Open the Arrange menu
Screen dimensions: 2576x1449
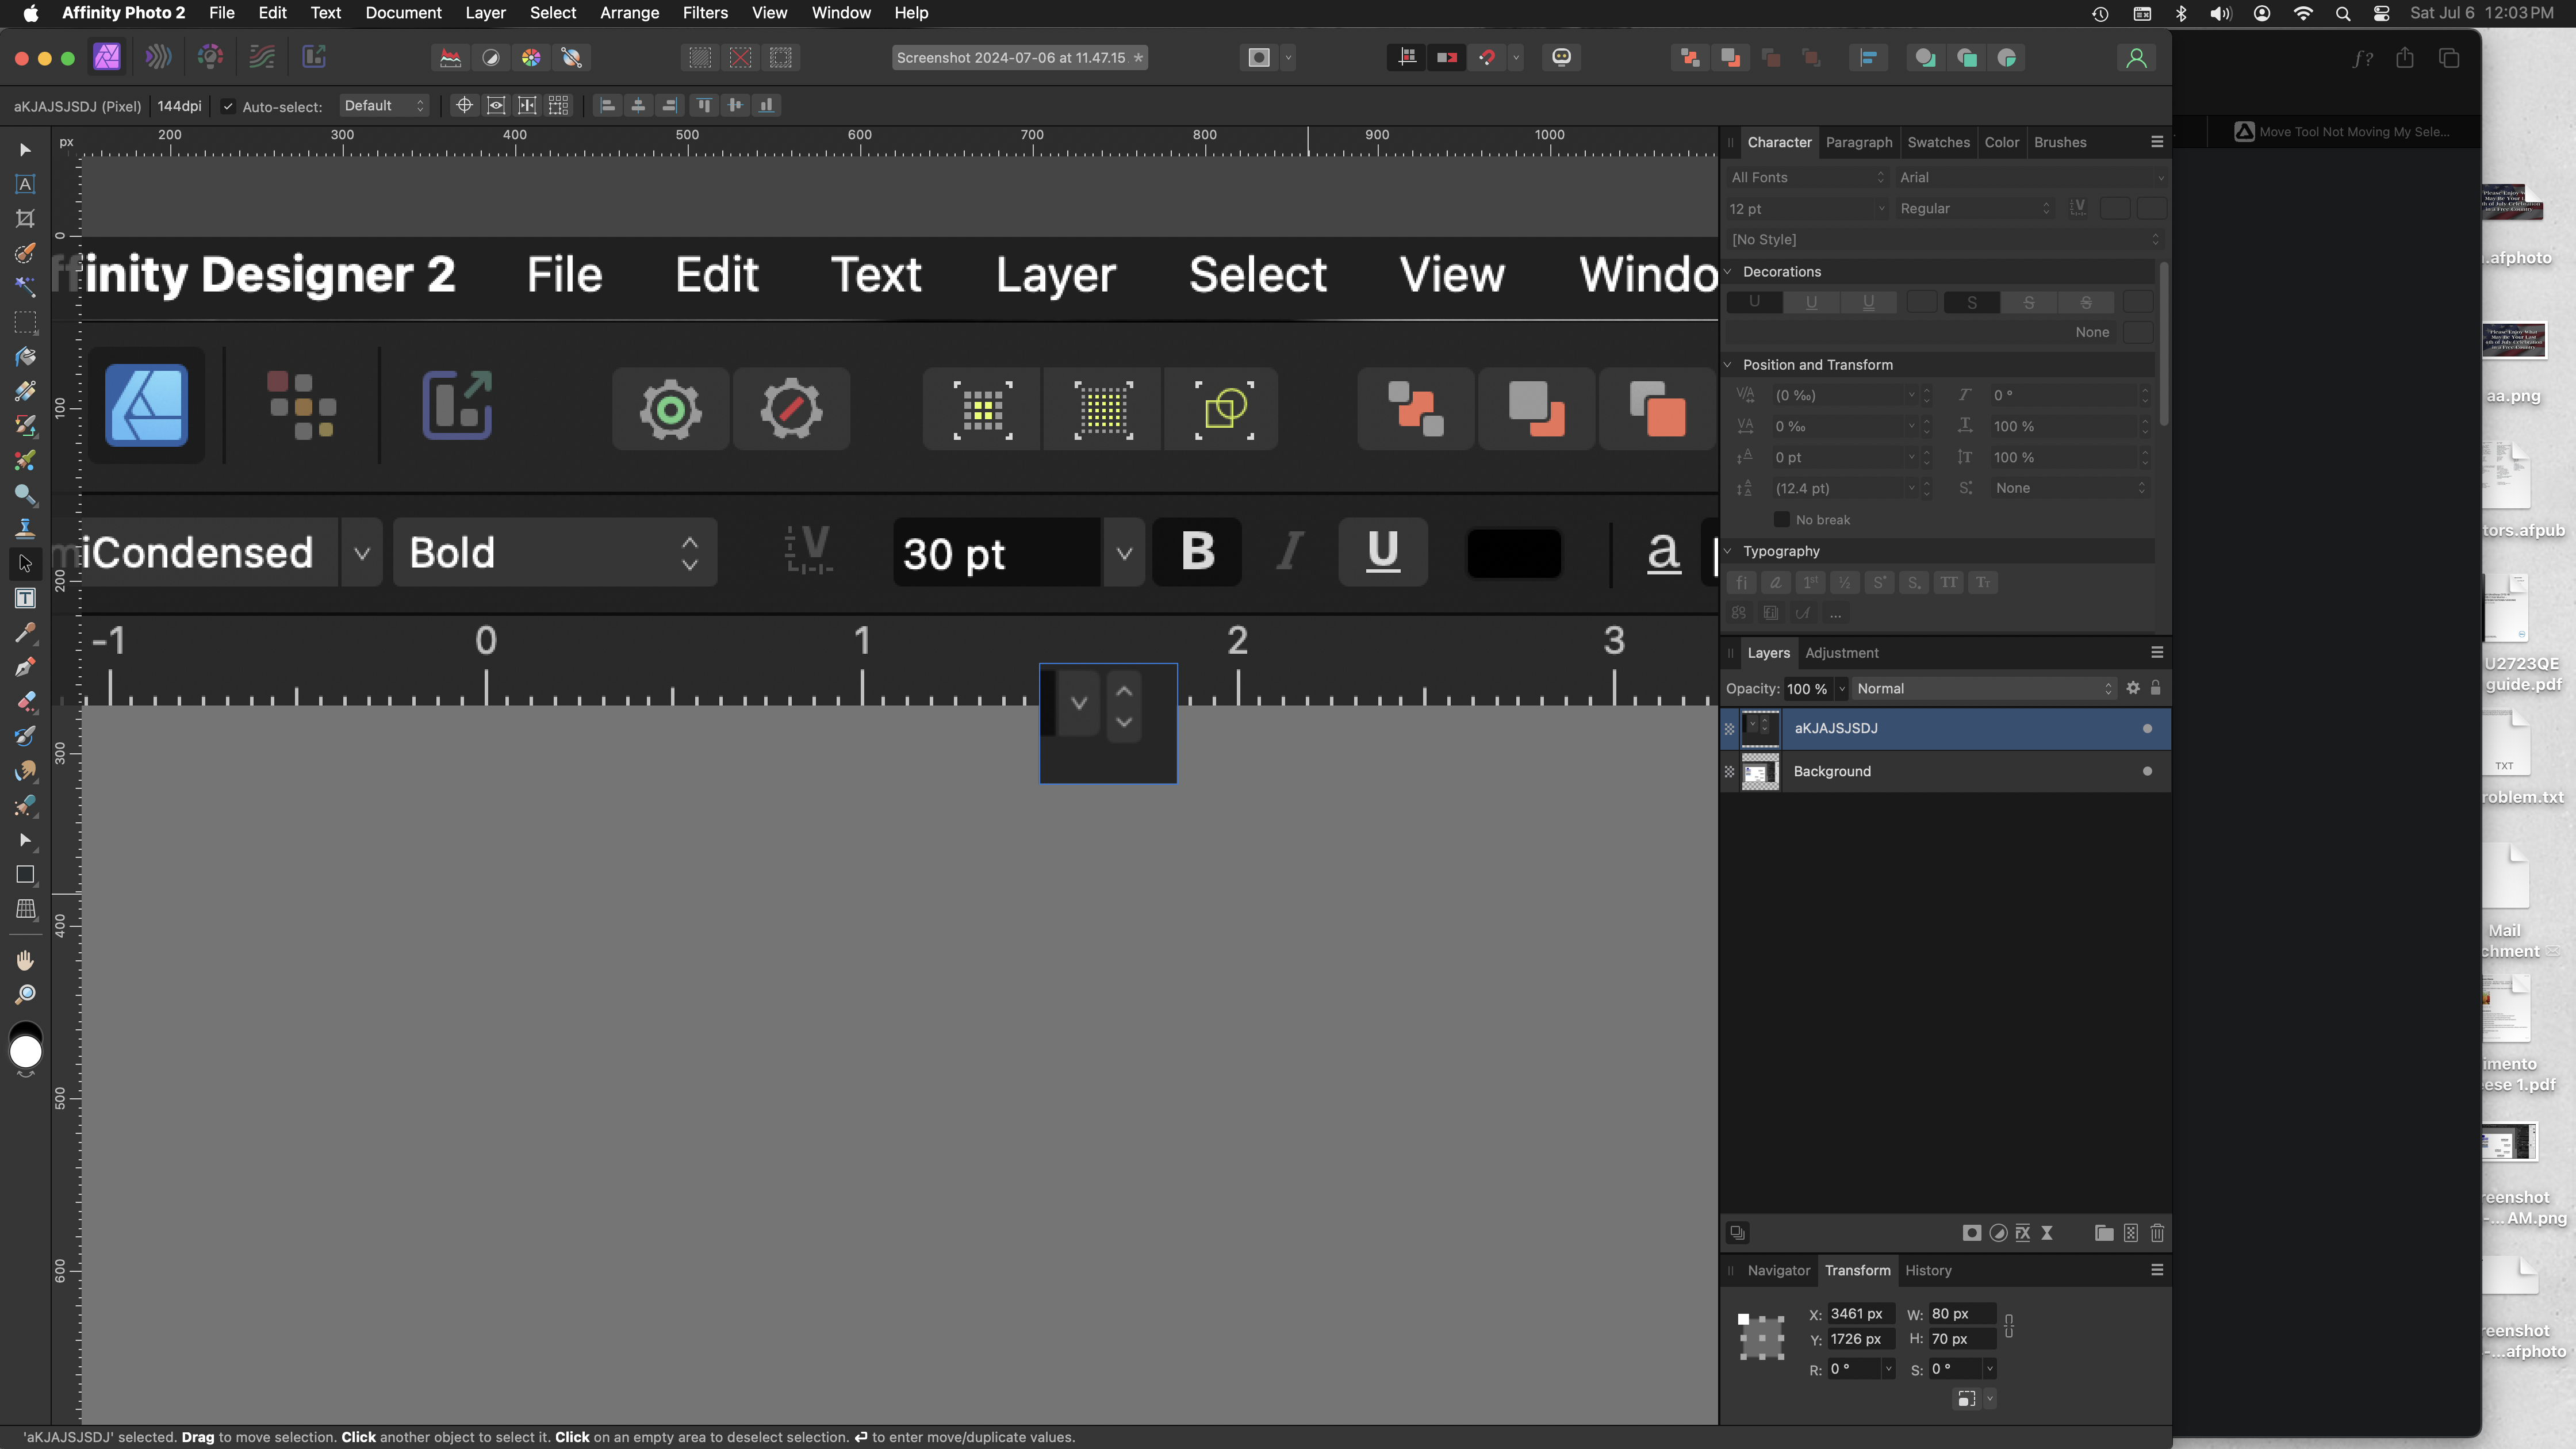[x=629, y=13]
